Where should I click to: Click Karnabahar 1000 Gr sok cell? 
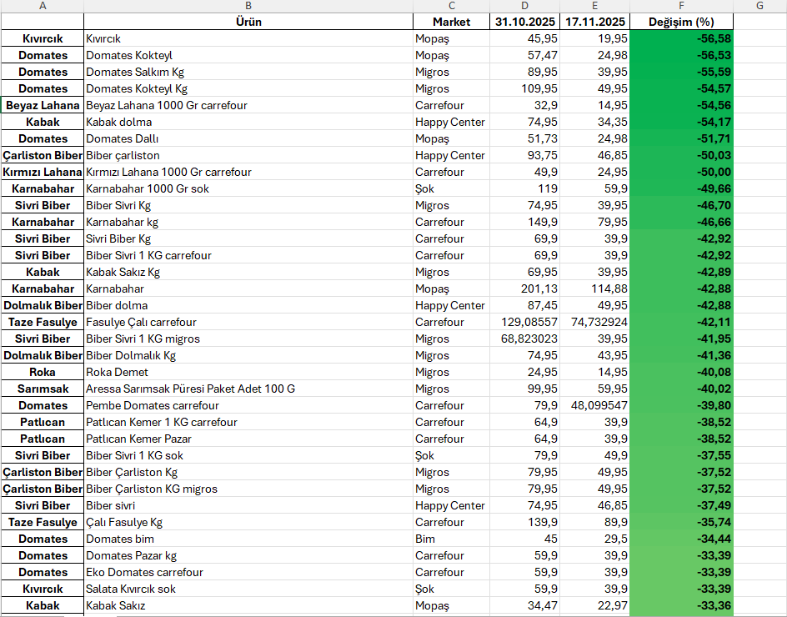click(248, 188)
